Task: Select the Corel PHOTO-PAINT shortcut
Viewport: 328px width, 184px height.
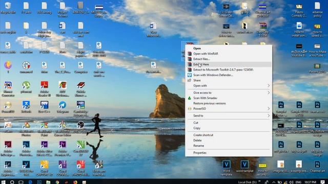Action: point(81,169)
